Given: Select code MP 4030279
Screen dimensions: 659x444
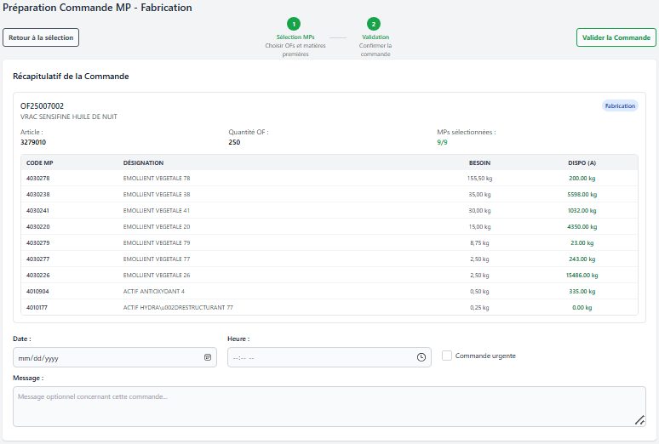Looking at the screenshot, I should point(37,242).
